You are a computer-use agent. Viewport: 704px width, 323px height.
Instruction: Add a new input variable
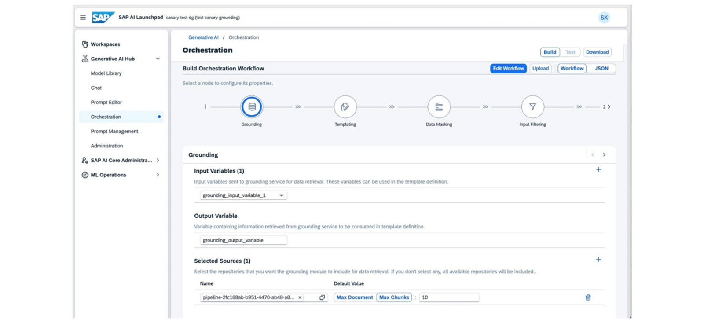point(598,170)
